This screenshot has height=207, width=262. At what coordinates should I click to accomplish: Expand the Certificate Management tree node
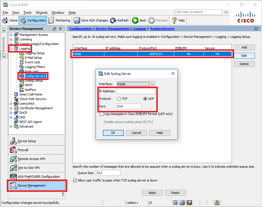[x=11, y=108]
